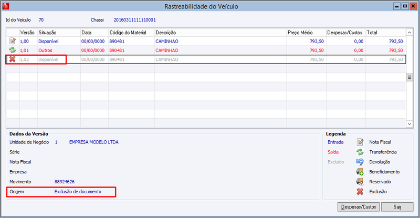Click the Entrada legend label

click(x=335, y=142)
